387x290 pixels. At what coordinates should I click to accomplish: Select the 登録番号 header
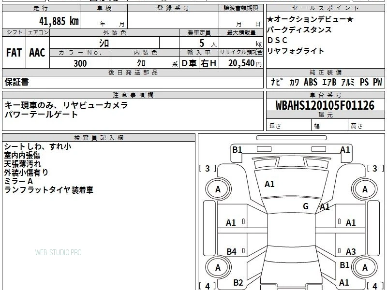tap(173, 8)
